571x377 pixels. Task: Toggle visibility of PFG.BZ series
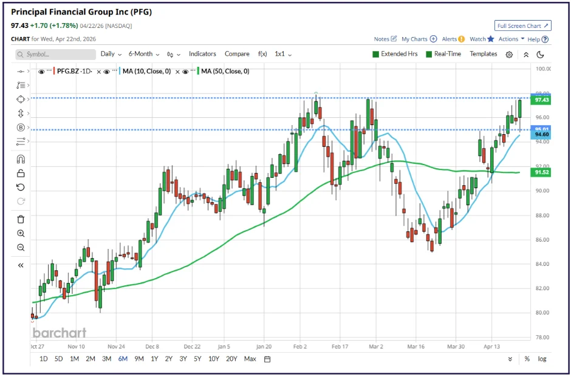point(41,72)
